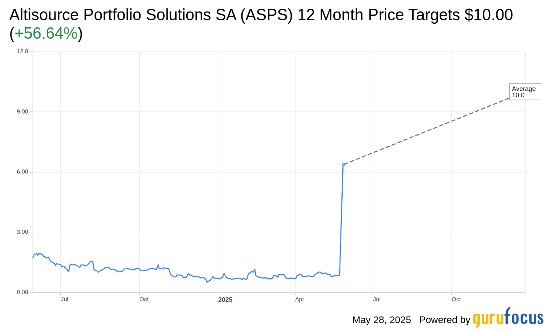Click the current price marker where dashed line starts
The height and width of the screenshot is (331, 547).
pyautogui.click(x=344, y=165)
